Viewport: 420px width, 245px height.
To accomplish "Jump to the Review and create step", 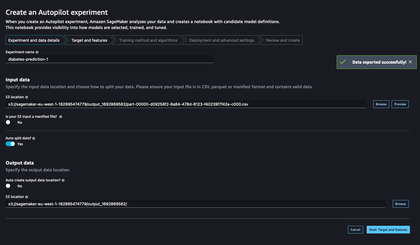I will click(283, 40).
